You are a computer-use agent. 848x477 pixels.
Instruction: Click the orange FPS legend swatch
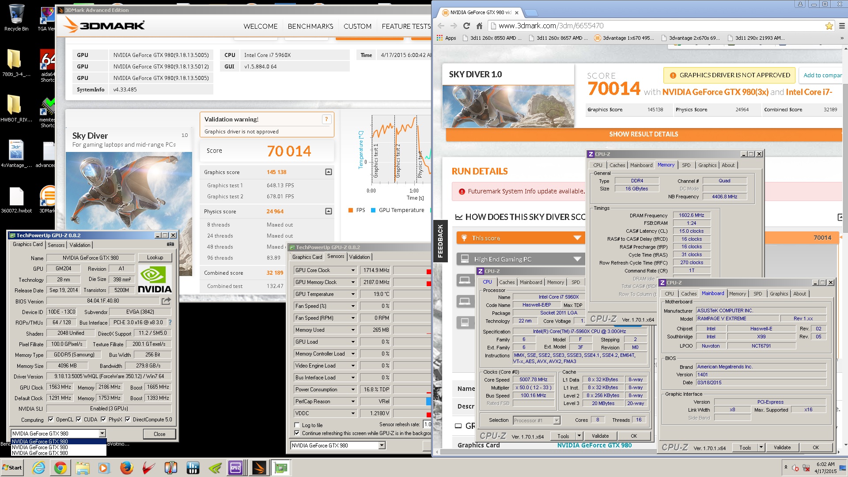[x=350, y=210]
